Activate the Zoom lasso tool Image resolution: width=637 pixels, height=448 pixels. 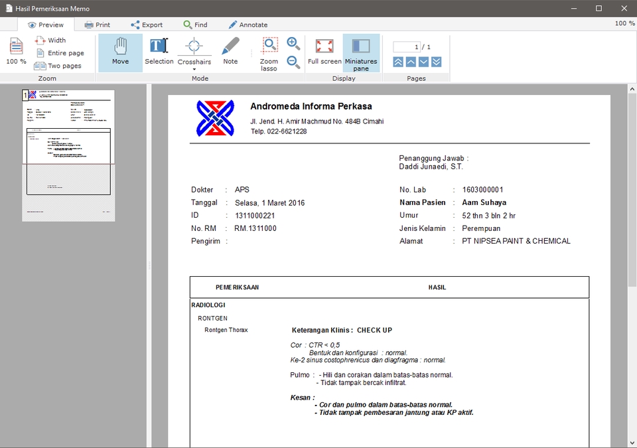point(269,54)
